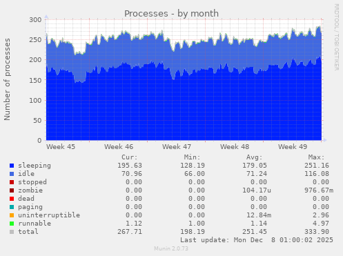This screenshot has height=256, width=343.
Task: Click the sleeping maximum value 251.16
Action: tap(317, 166)
